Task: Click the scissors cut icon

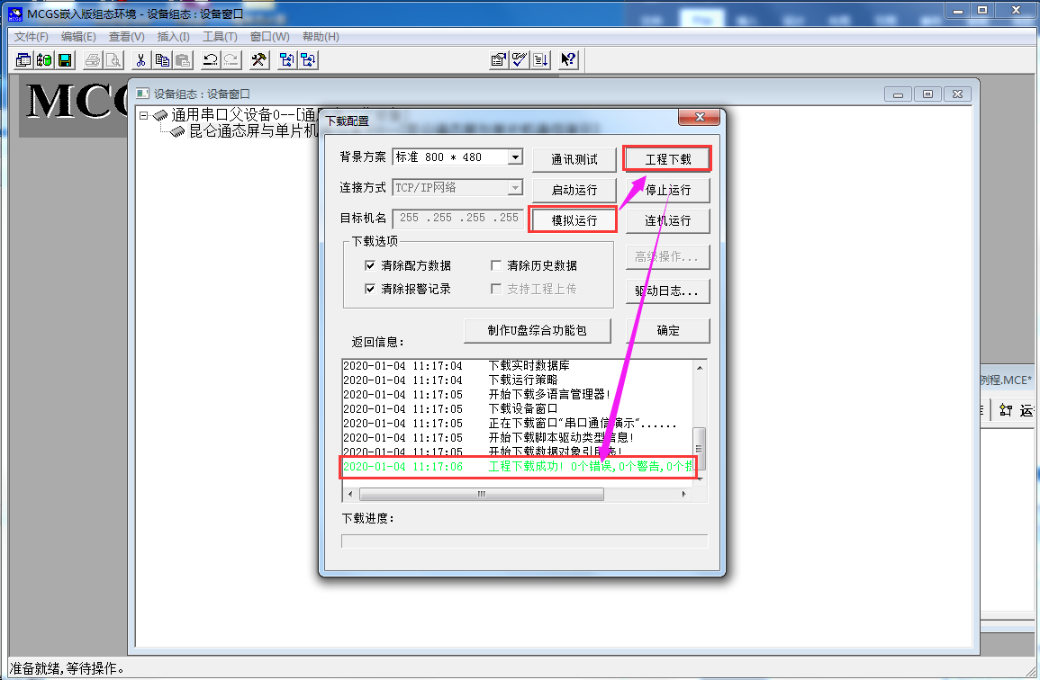Action: (x=140, y=60)
